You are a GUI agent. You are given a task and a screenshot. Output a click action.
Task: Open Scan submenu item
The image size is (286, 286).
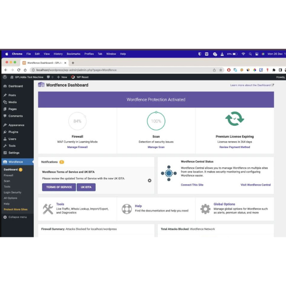(7, 181)
